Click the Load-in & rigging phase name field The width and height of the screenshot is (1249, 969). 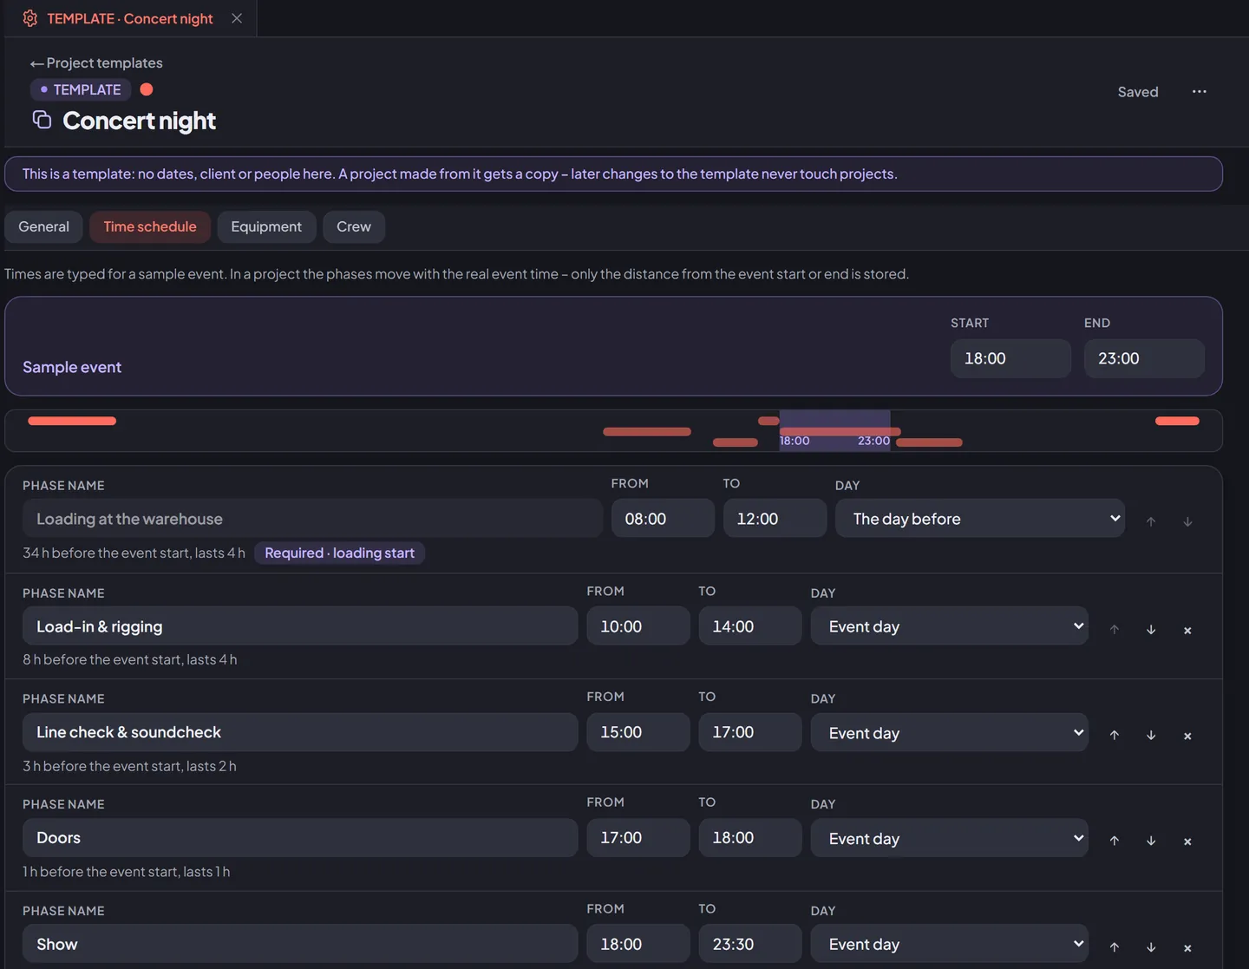coord(300,625)
